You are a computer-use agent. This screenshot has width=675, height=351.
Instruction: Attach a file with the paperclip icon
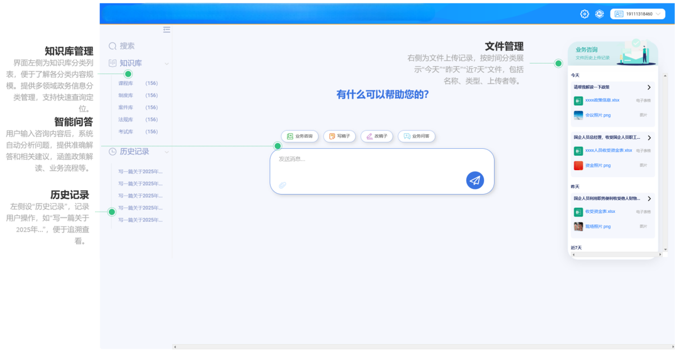[x=282, y=185]
